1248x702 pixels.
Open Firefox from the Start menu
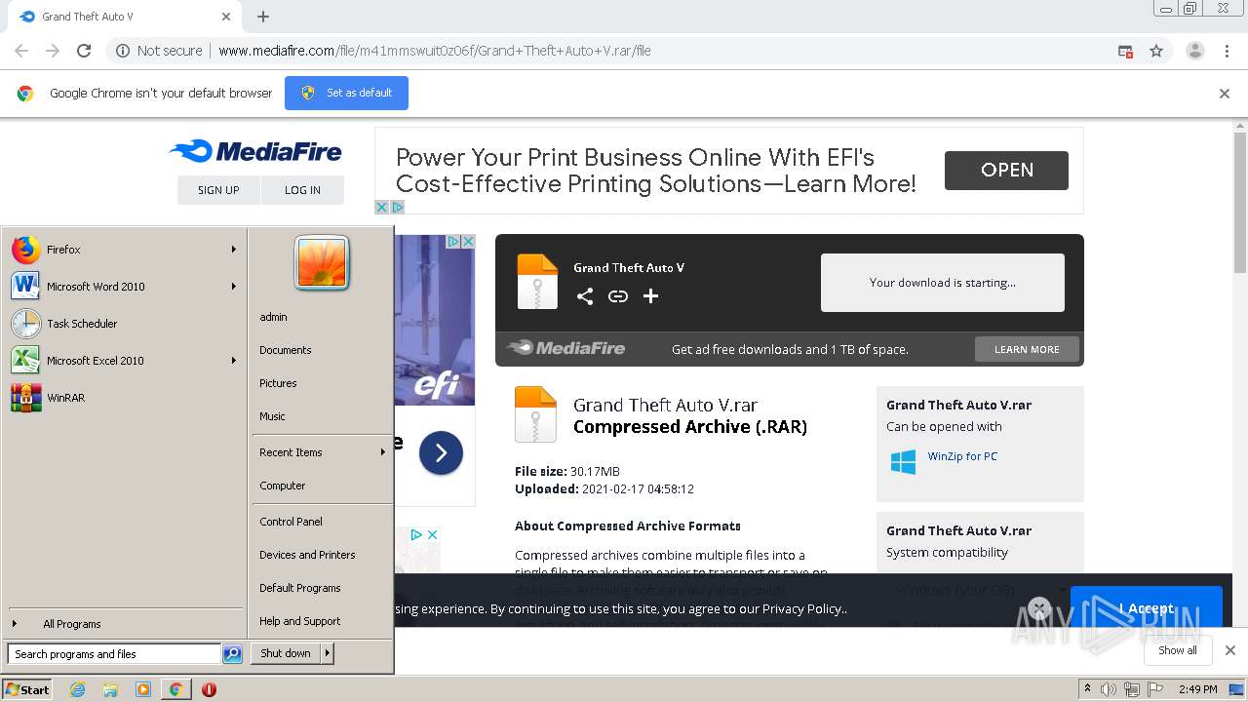pos(125,250)
